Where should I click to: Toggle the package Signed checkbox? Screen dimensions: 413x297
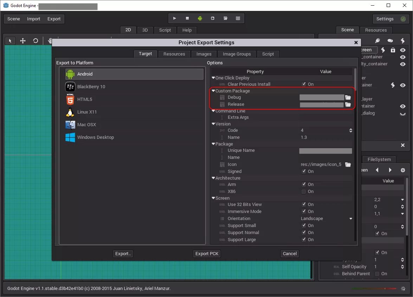tap(304, 172)
